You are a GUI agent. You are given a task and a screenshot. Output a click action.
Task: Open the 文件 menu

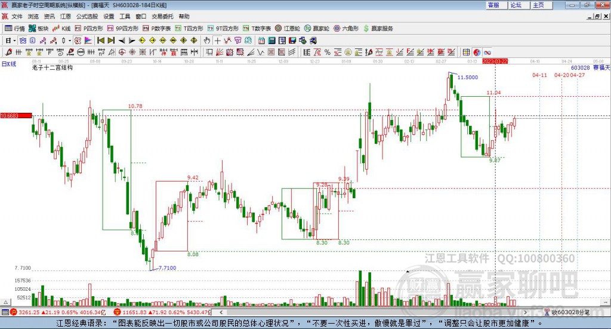(17, 16)
